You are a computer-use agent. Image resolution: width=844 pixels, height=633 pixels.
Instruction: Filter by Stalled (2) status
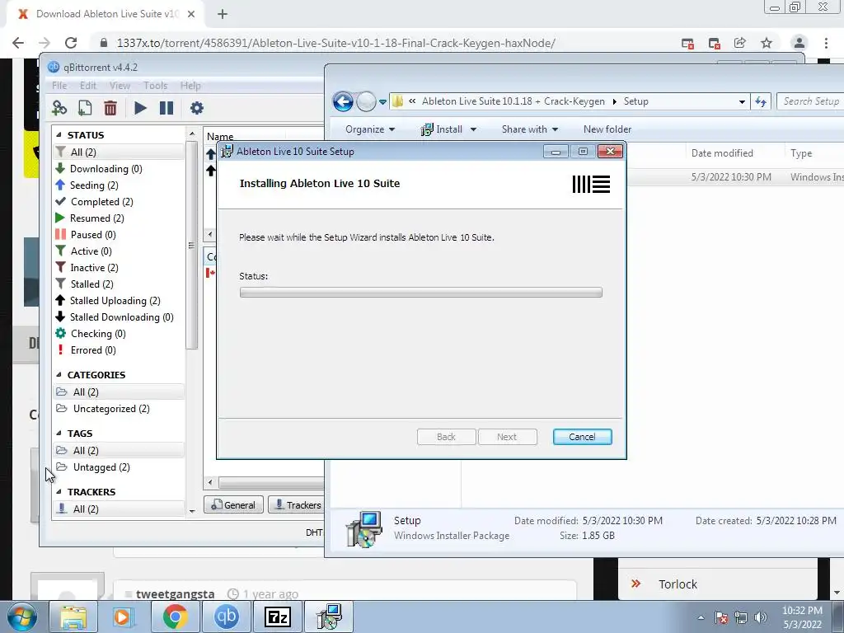pyautogui.click(x=92, y=284)
